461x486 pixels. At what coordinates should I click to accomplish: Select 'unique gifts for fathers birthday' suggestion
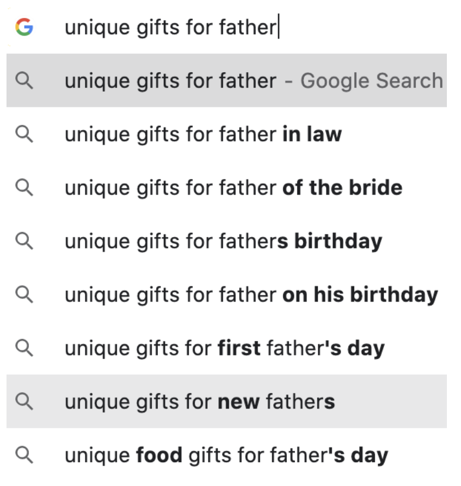pos(227,241)
